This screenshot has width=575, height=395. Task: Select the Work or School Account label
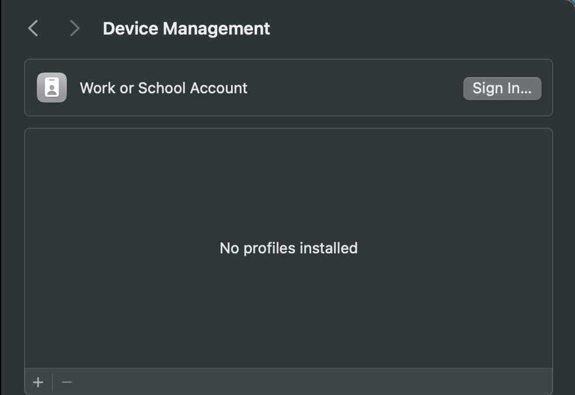coord(163,88)
